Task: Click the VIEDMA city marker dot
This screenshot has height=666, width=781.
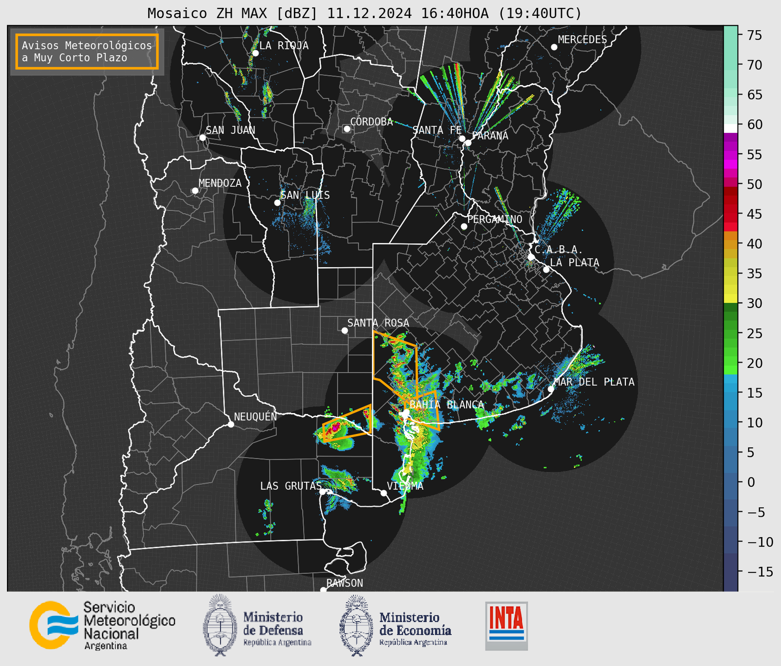Action: (383, 493)
